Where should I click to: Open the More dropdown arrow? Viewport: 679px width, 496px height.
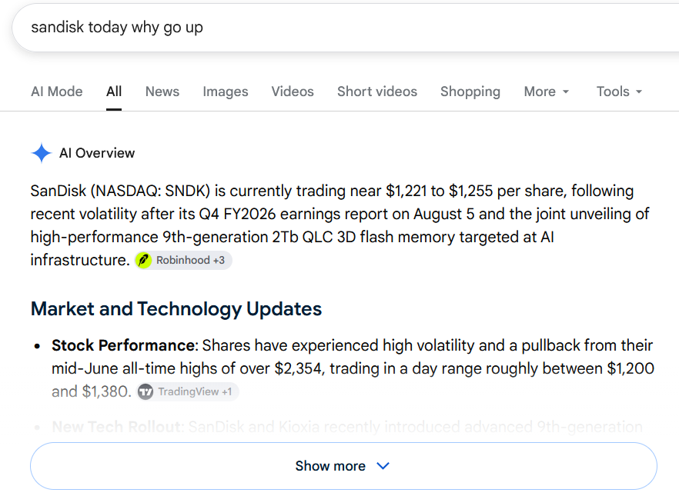pyautogui.click(x=566, y=92)
